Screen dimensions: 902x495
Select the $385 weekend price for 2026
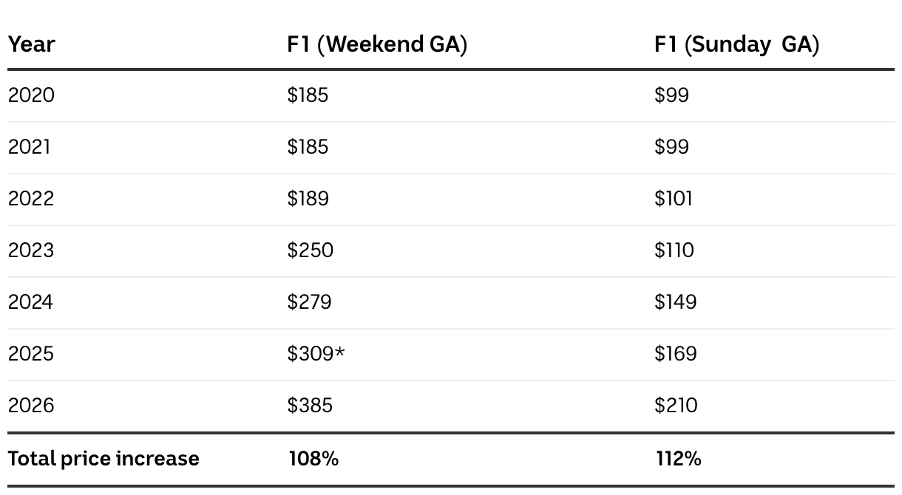click(x=310, y=406)
